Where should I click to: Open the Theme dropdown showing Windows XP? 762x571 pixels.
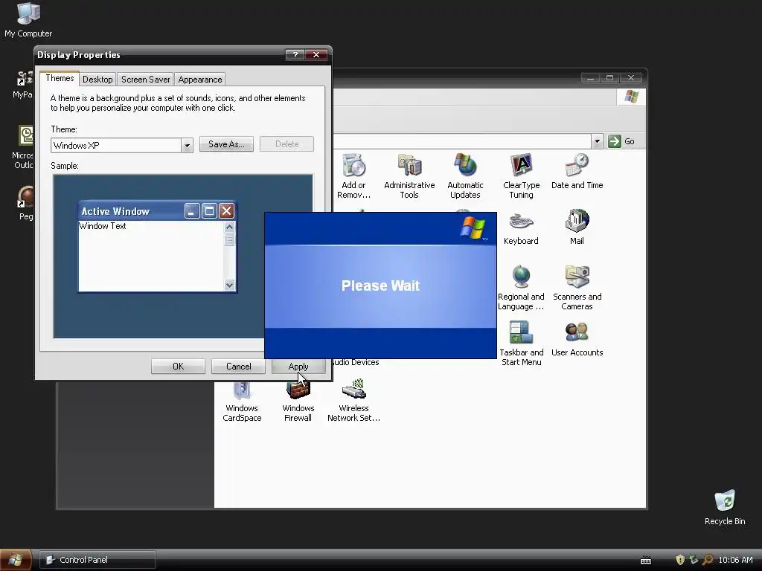coord(187,145)
